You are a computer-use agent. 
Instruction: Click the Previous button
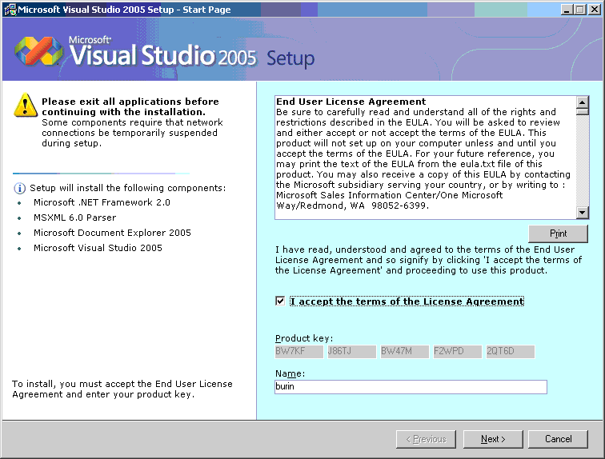(426, 439)
